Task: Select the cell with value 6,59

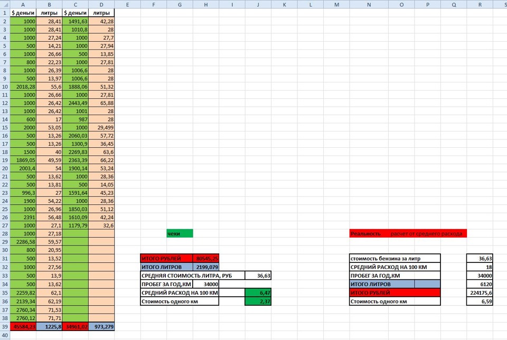Action: pos(480,301)
